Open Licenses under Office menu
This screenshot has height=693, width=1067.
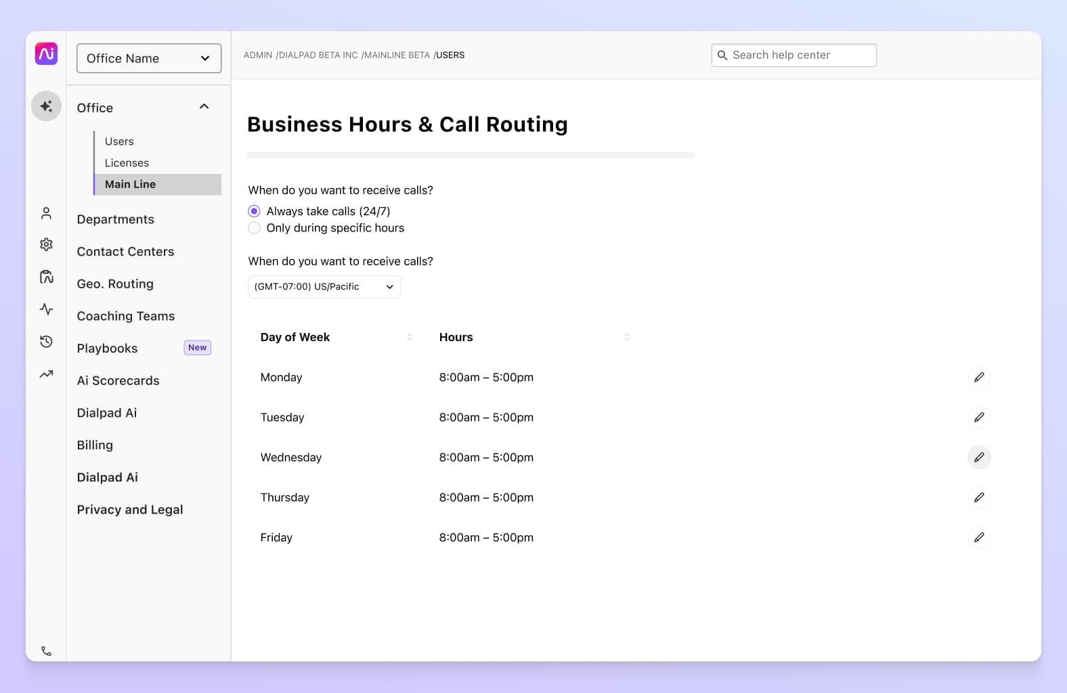(x=127, y=163)
